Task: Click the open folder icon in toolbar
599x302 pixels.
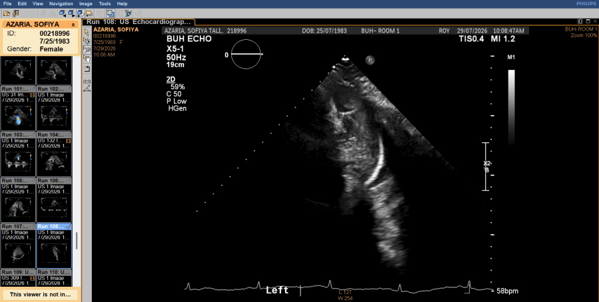Action: [6, 13]
